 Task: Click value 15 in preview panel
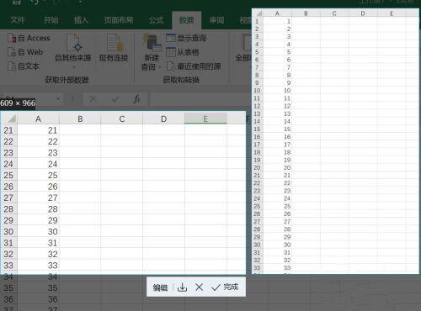287,129
